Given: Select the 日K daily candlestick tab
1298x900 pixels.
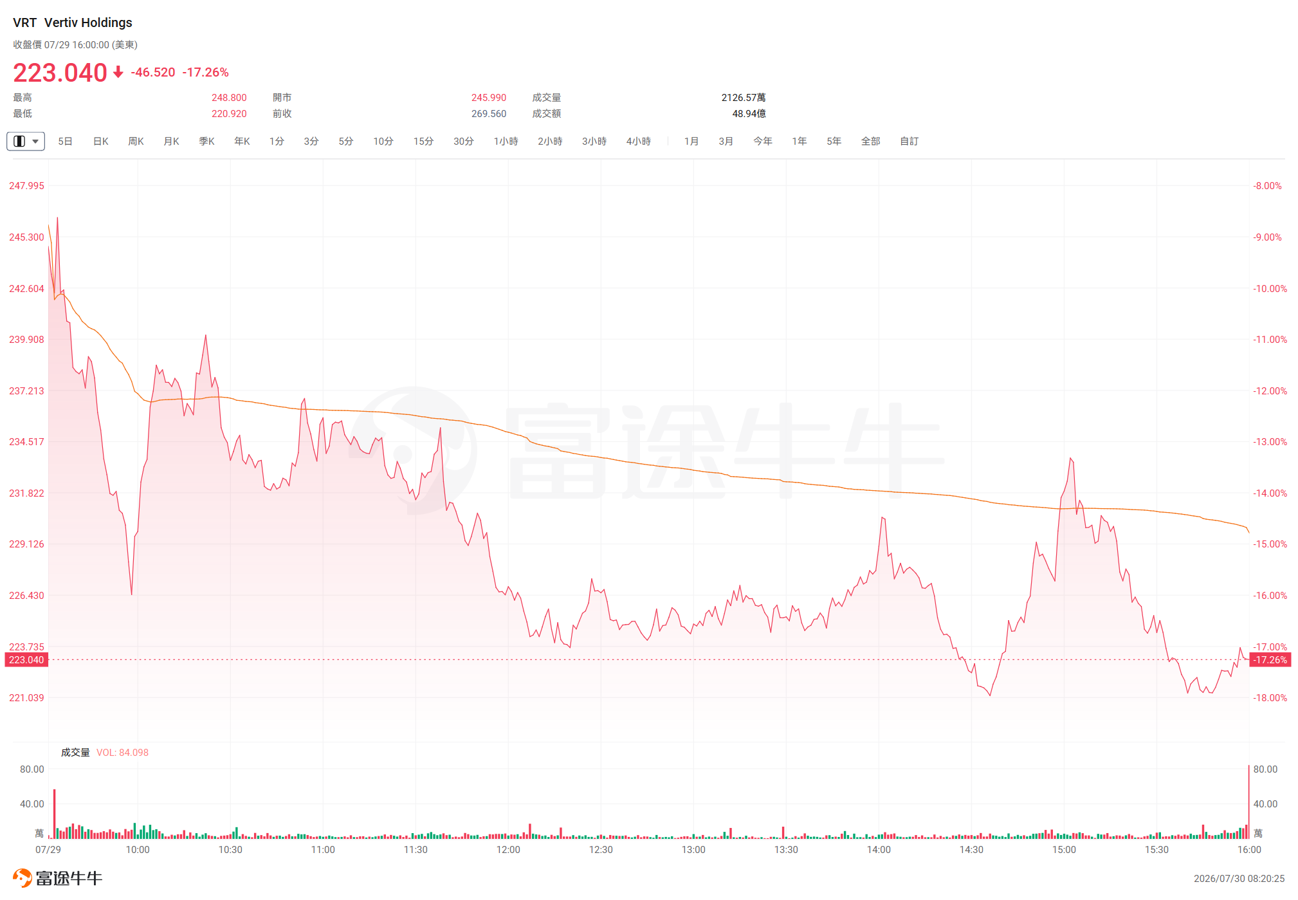Looking at the screenshot, I should point(101,141).
